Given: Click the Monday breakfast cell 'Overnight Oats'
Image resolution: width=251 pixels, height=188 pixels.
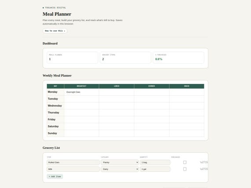Looking at the screenshot, I should point(81,92).
